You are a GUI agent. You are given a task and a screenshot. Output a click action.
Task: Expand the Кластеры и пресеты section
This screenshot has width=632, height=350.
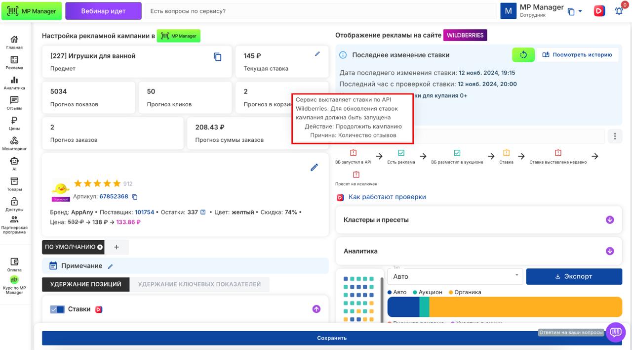tap(610, 220)
